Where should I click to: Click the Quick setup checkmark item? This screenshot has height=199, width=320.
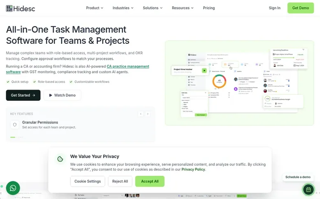18,82
